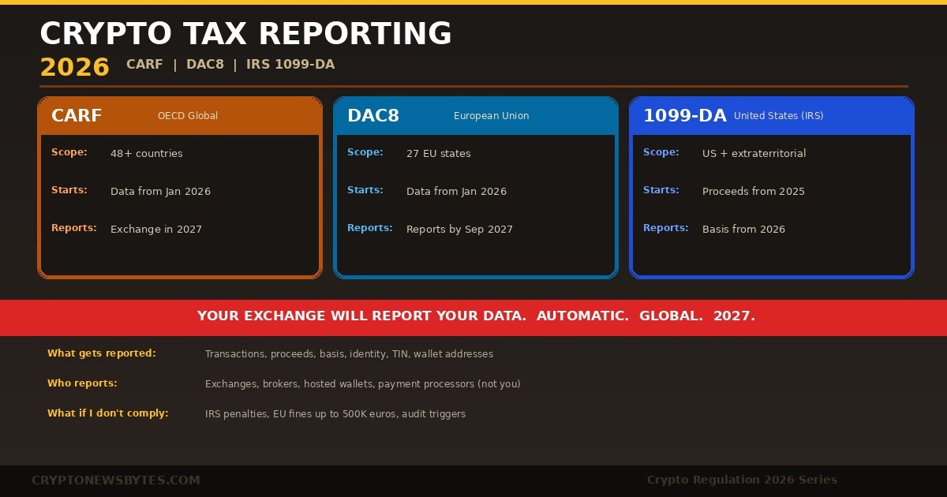This screenshot has height=497, width=947.
Task: Click the 2026 year label
Action: 73,68
